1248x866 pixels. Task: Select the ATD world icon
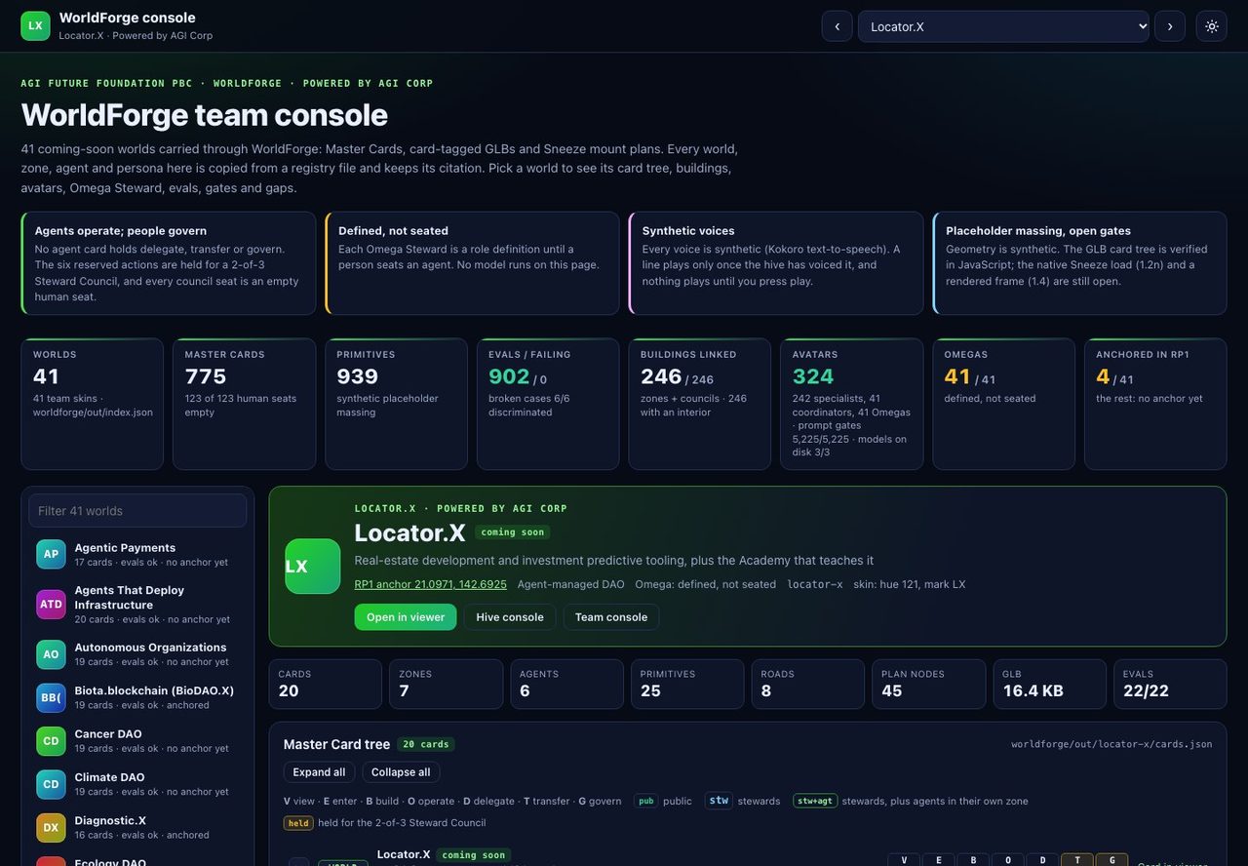pyautogui.click(x=51, y=604)
